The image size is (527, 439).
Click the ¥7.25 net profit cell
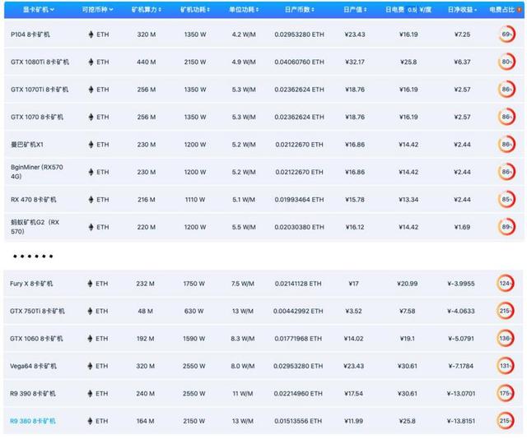click(462, 35)
